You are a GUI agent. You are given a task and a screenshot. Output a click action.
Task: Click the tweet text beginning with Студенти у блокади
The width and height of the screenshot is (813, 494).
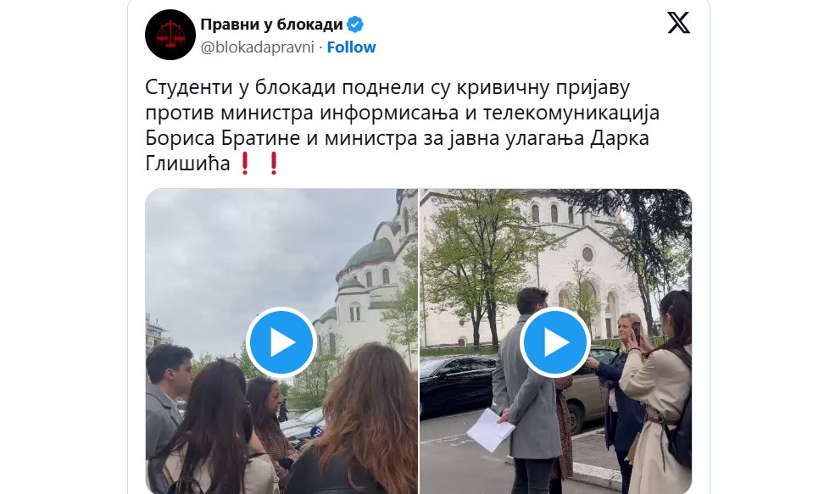pyautogui.click(x=403, y=125)
